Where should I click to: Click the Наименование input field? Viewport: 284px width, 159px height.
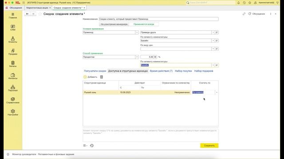click(x=159, y=19)
